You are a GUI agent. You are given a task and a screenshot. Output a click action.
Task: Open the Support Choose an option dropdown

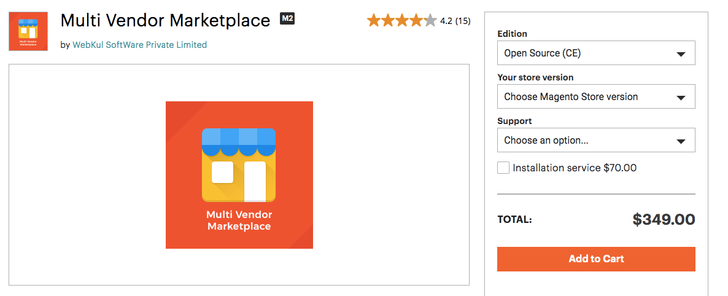596,140
